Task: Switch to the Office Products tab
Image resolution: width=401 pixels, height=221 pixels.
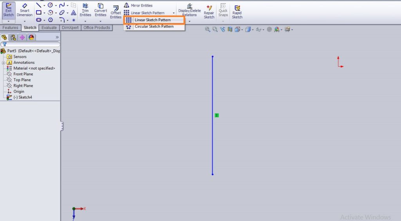Action: click(x=97, y=28)
